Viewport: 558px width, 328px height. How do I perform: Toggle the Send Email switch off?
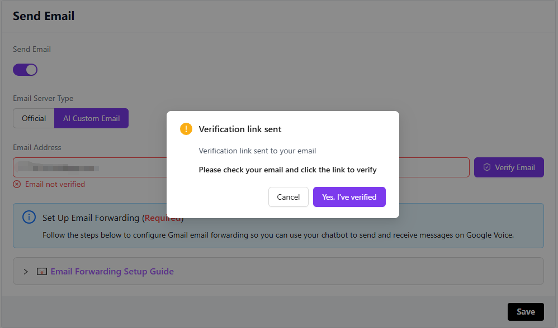pyautogui.click(x=25, y=70)
